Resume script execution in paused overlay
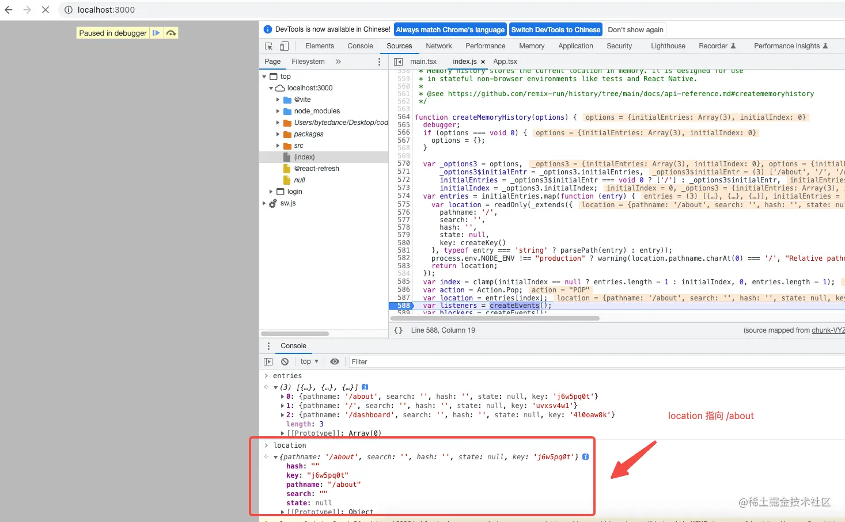The width and height of the screenshot is (845, 522). click(x=156, y=33)
